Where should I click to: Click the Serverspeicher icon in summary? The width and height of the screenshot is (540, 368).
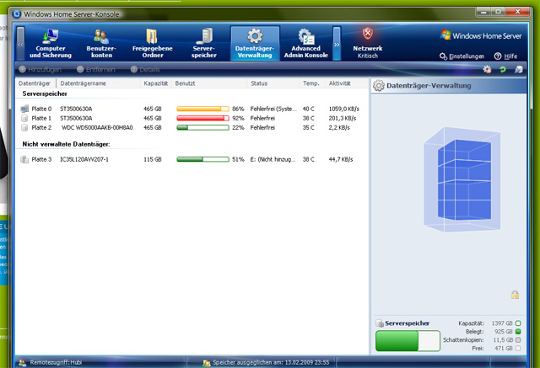(380, 323)
